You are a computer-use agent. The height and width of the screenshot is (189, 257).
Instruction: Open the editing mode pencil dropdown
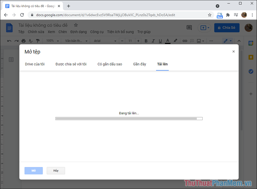228,41
